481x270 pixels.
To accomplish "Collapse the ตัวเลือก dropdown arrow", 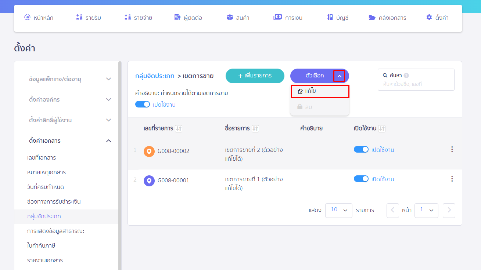I will [x=339, y=76].
